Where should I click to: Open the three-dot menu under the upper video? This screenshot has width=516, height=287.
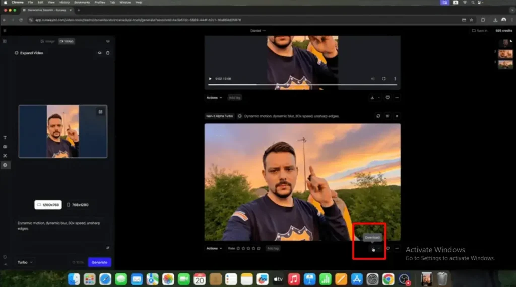tap(397, 98)
